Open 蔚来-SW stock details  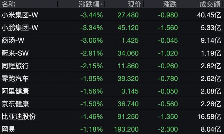(x=112, y=53)
